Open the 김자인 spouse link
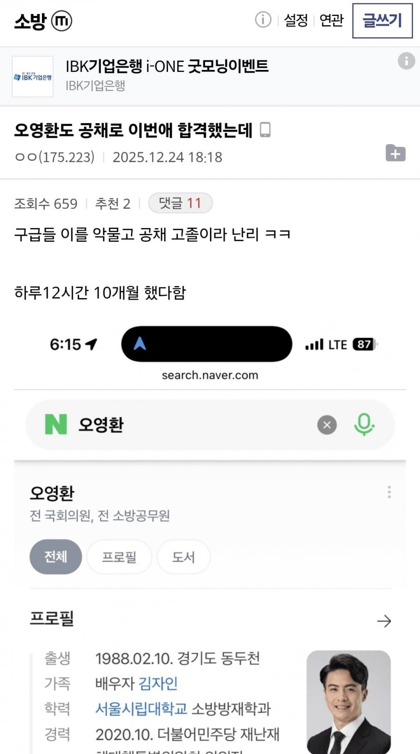 click(x=158, y=684)
